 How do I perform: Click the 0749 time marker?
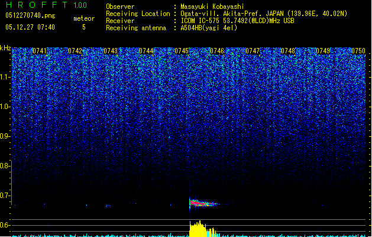point(323,51)
